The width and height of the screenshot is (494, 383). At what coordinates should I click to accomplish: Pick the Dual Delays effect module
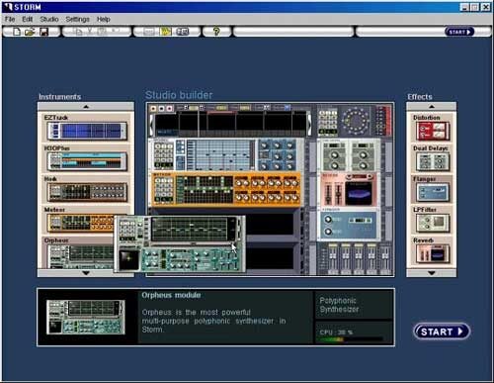tap(433, 161)
